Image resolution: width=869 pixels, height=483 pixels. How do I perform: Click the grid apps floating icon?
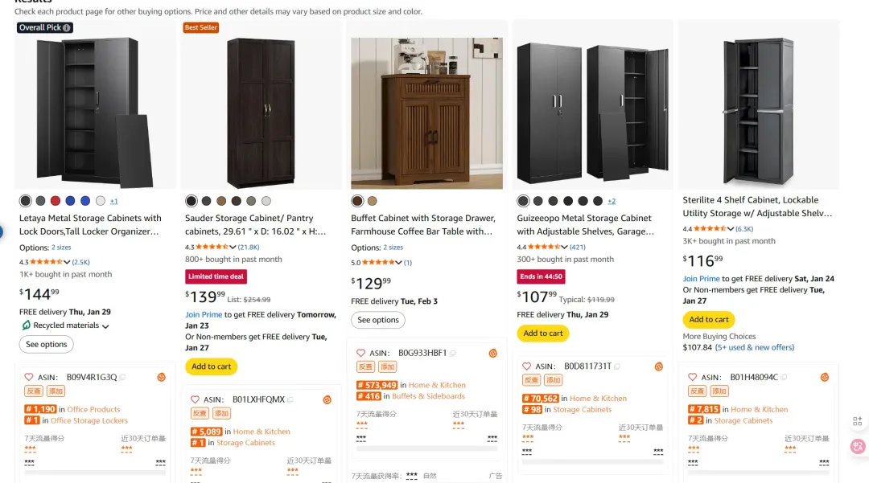[x=858, y=422]
